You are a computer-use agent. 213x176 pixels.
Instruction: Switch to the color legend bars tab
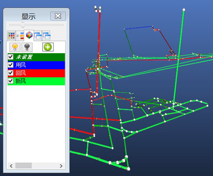pyautogui.click(x=21, y=36)
